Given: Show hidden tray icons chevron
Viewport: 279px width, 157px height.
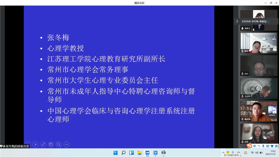Looking at the screenshot, I should point(223,153).
